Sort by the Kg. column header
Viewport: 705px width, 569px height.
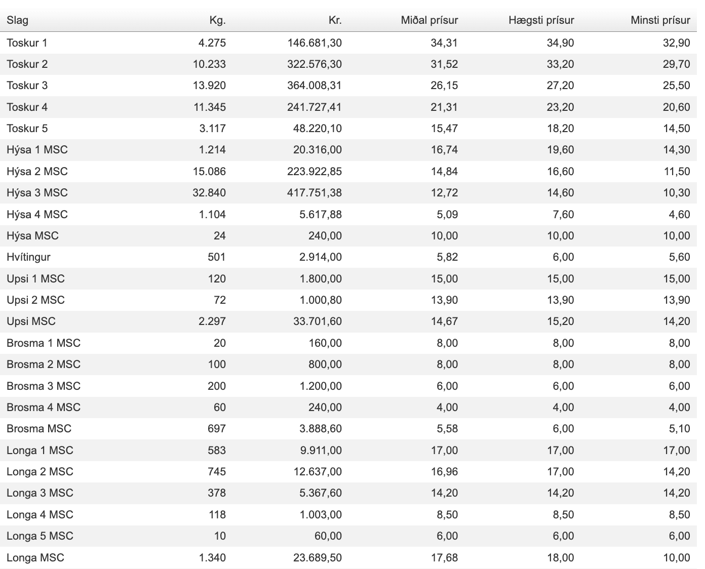(217, 20)
